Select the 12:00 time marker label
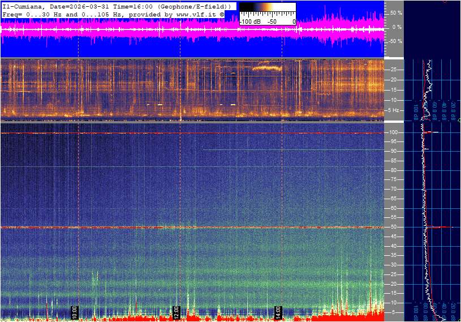 (176, 312)
